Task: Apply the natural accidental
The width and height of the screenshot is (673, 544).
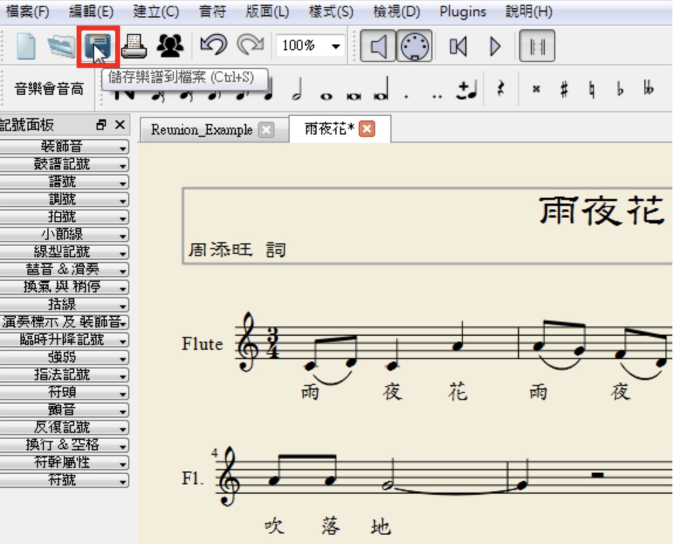Action: (592, 89)
